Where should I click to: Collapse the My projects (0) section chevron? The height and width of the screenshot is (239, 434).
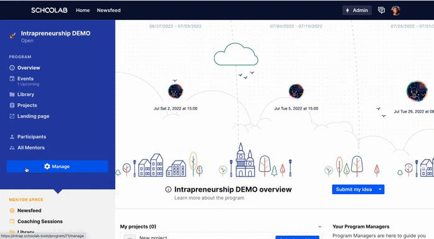coord(320,227)
